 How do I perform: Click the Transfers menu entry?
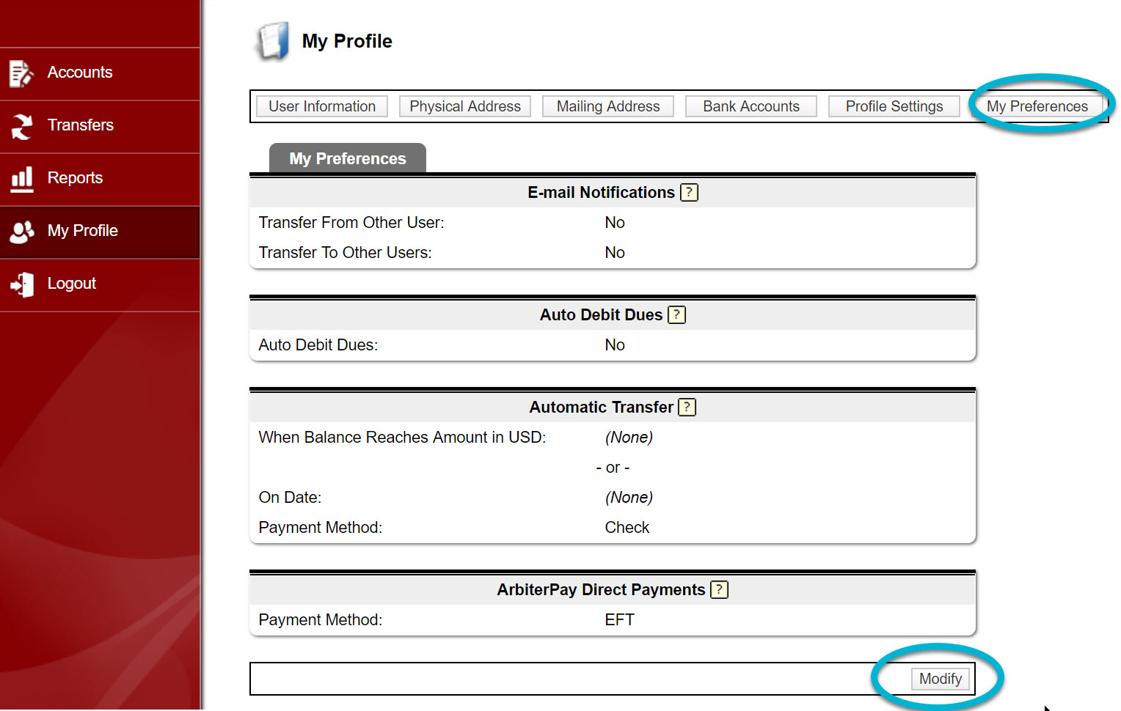(81, 125)
